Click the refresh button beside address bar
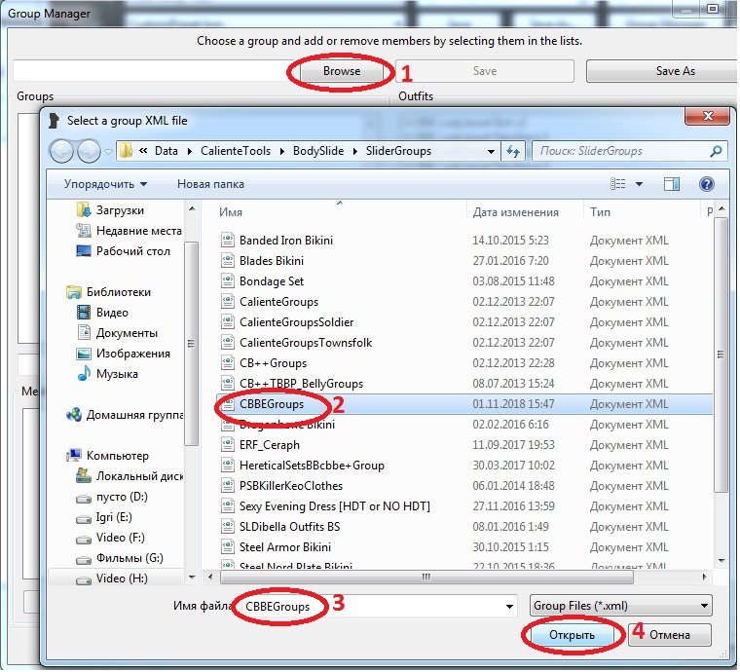Viewport: 740px width, 672px height. click(x=513, y=151)
